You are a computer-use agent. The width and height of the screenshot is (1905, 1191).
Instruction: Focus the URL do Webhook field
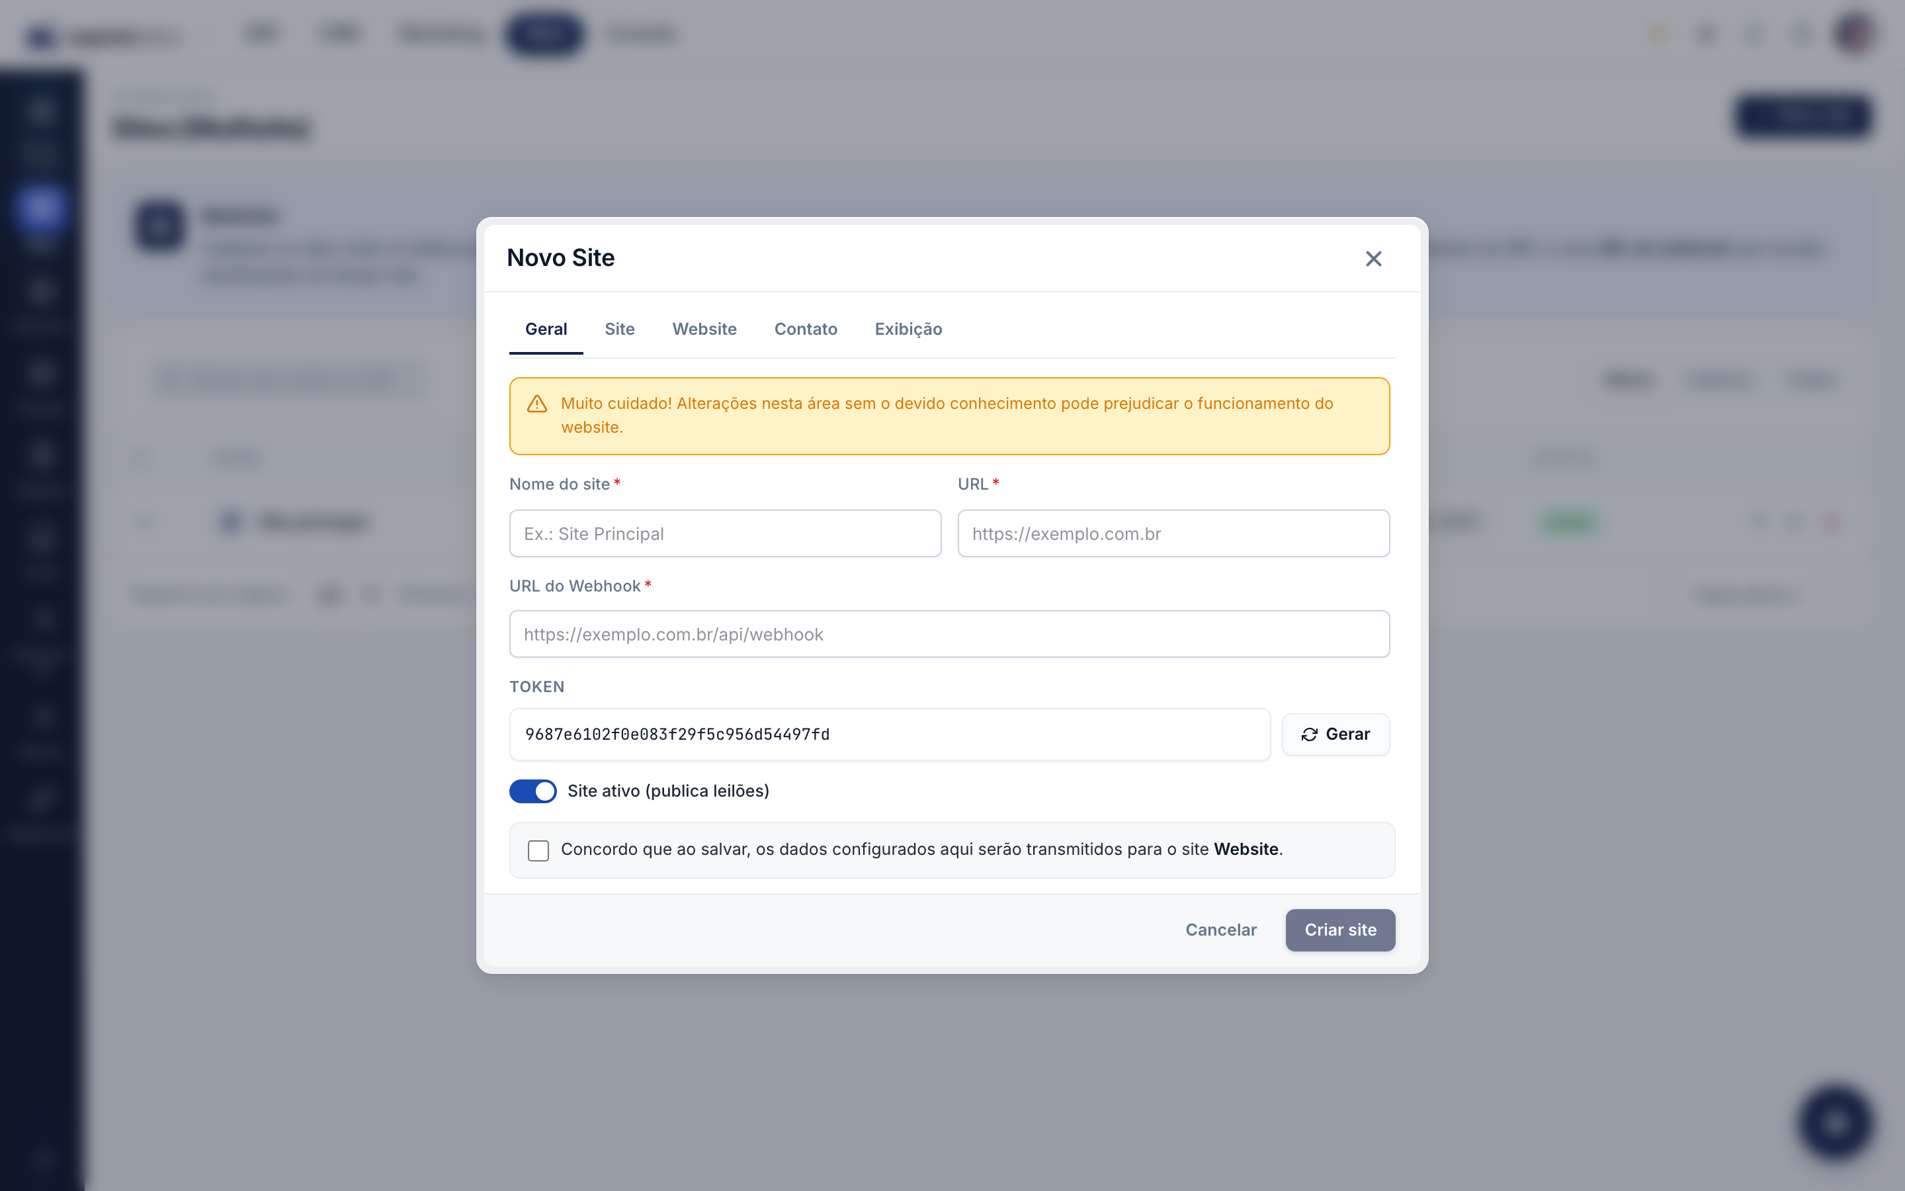[x=949, y=634]
